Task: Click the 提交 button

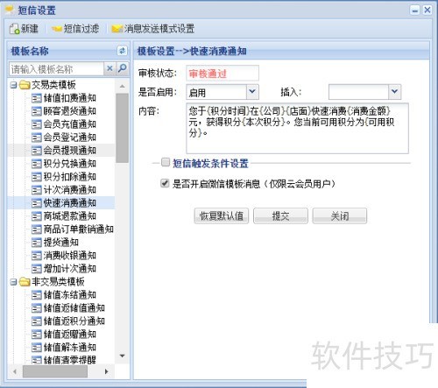Action: (280, 216)
